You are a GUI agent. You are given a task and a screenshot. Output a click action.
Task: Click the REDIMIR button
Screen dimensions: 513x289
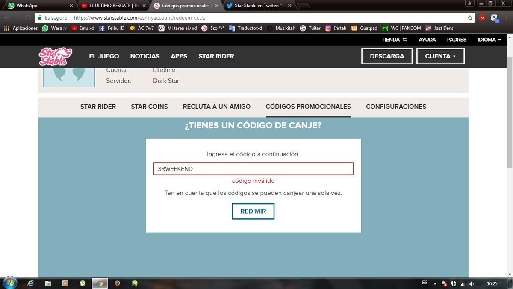point(253,211)
